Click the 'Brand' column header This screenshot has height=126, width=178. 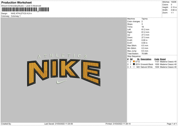click(163, 59)
